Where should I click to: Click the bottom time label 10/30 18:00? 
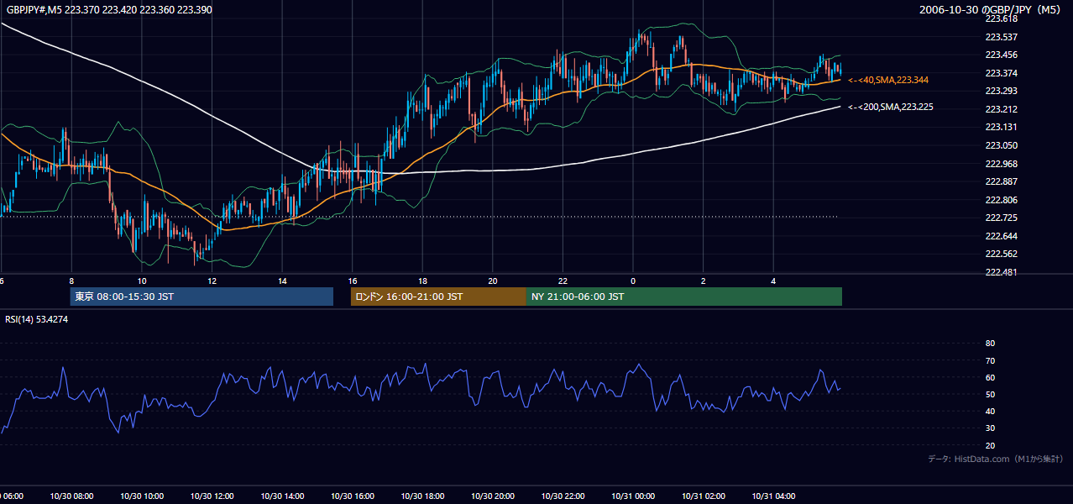(x=422, y=496)
